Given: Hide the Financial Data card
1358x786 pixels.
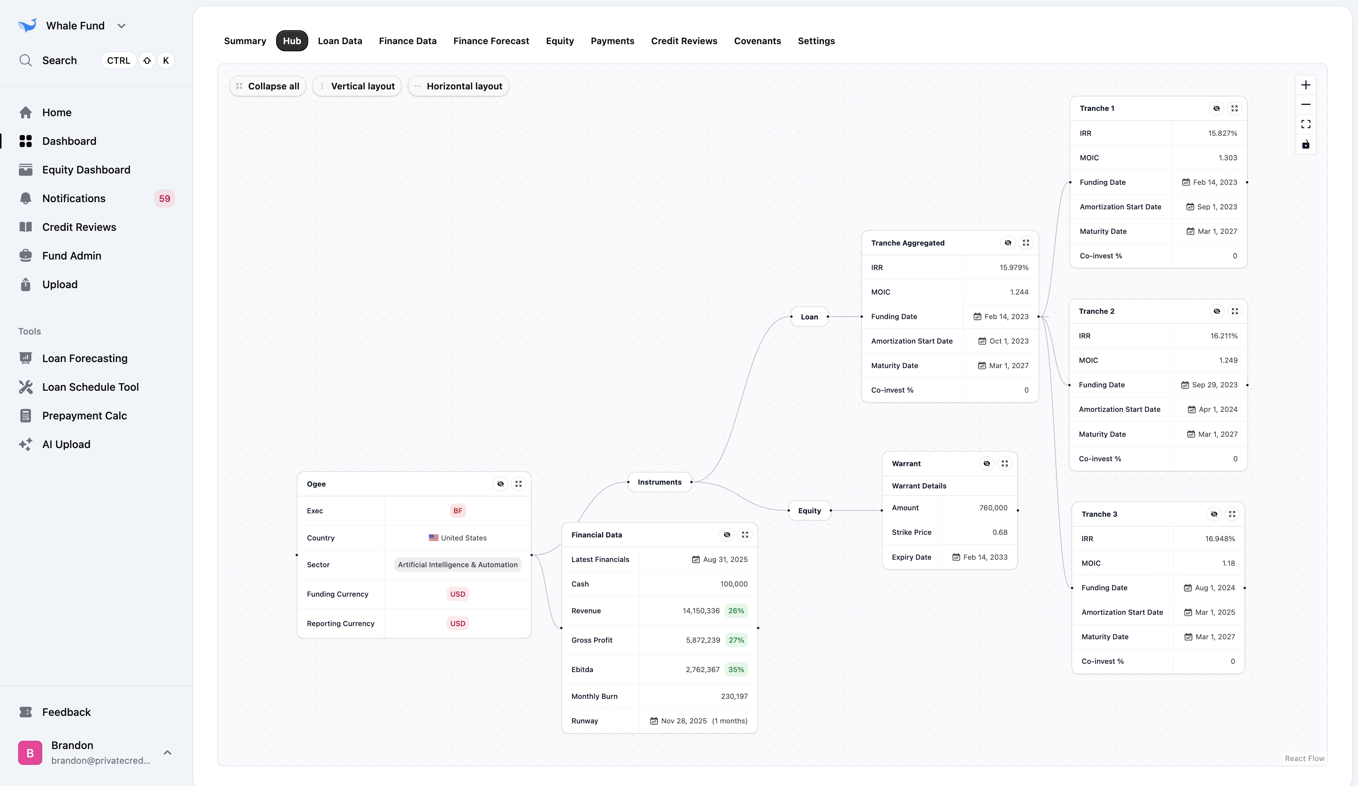Looking at the screenshot, I should [727, 534].
